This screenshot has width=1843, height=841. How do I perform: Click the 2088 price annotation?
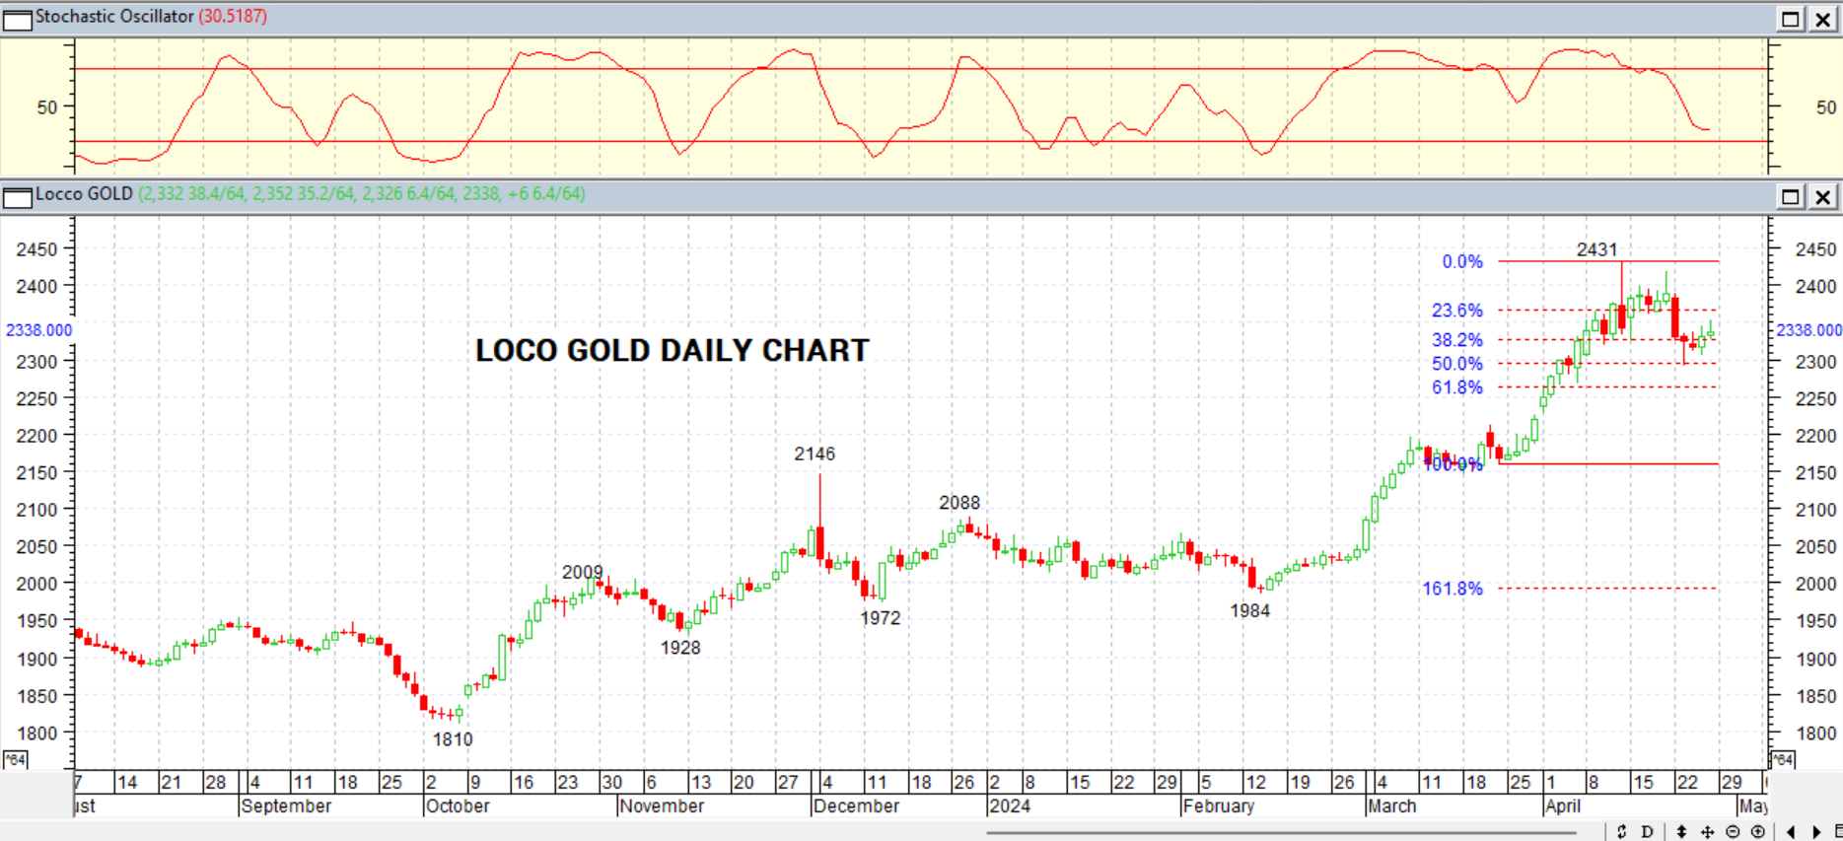[x=959, y=503]
